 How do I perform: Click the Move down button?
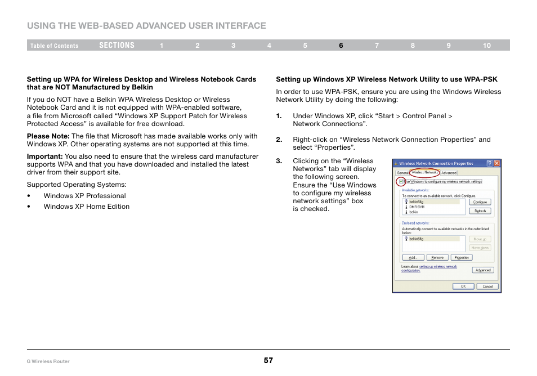click(480, 248)
